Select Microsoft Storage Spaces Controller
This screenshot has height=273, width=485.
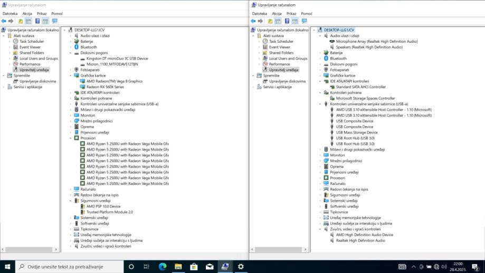(x=366, y=98)
